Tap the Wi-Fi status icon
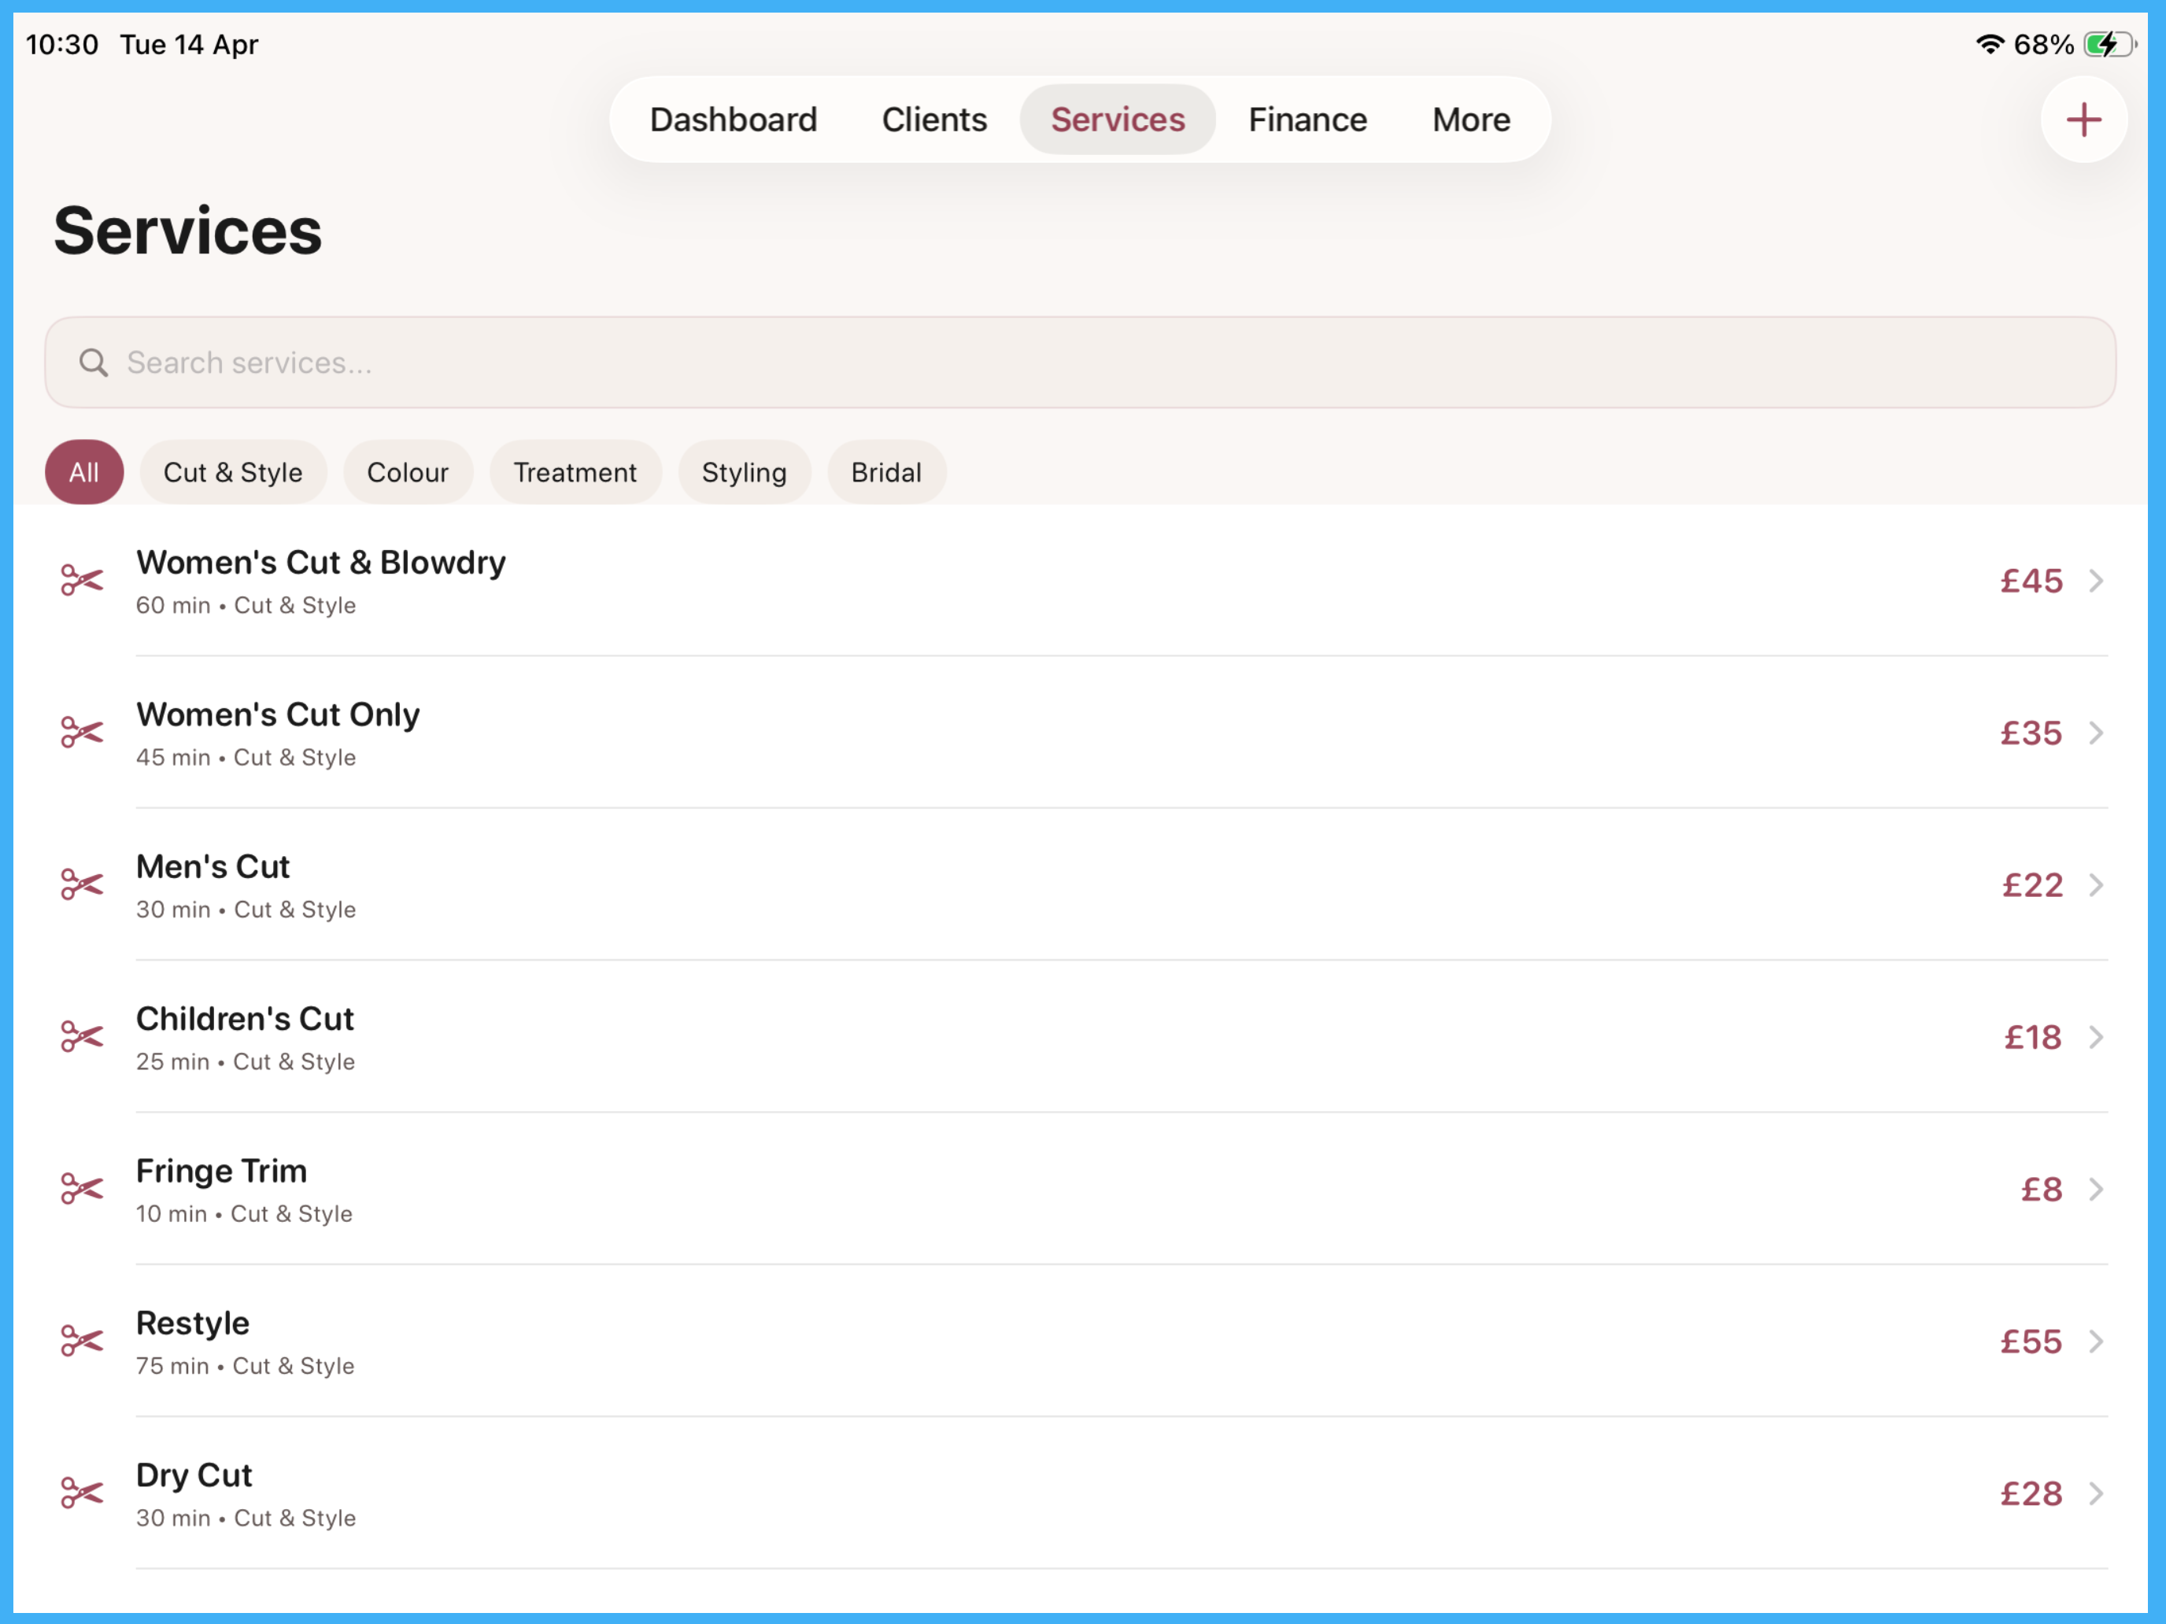The width and height of the screenshot is (2166, 1624). point(1990,44)
